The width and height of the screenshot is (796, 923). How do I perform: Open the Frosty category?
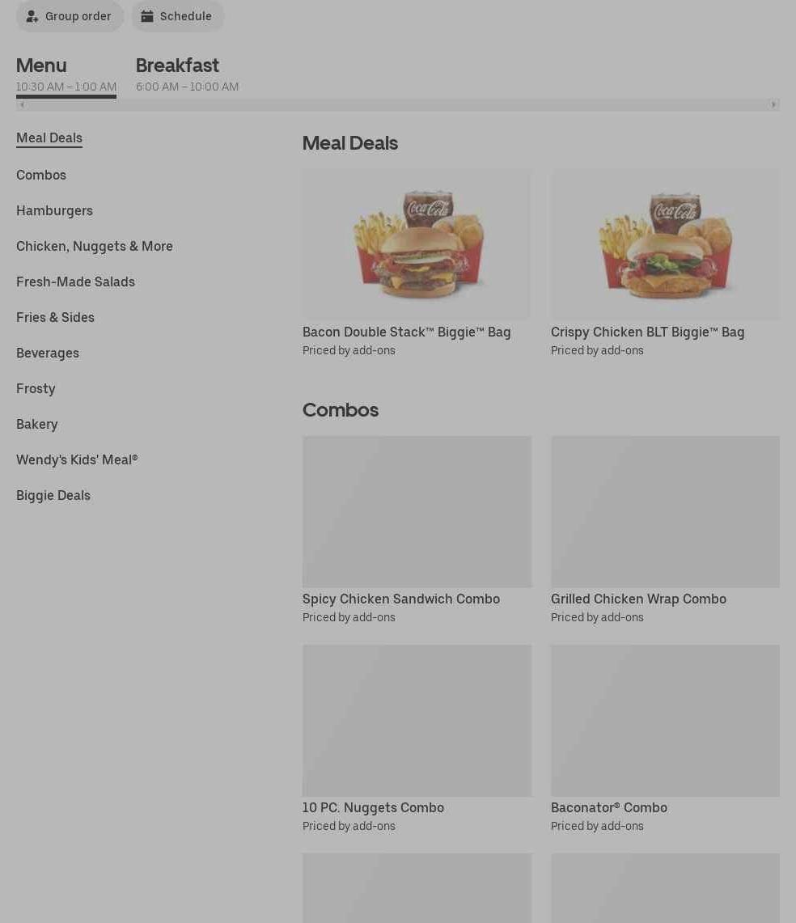[x=36, y=388]
